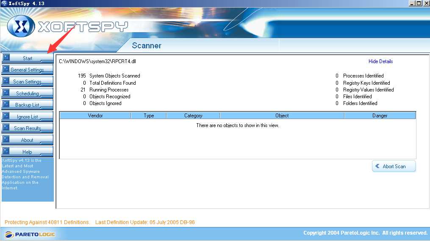Click the Start sidebar button
This screenshot has width=430, height=241.
point(28,58)
